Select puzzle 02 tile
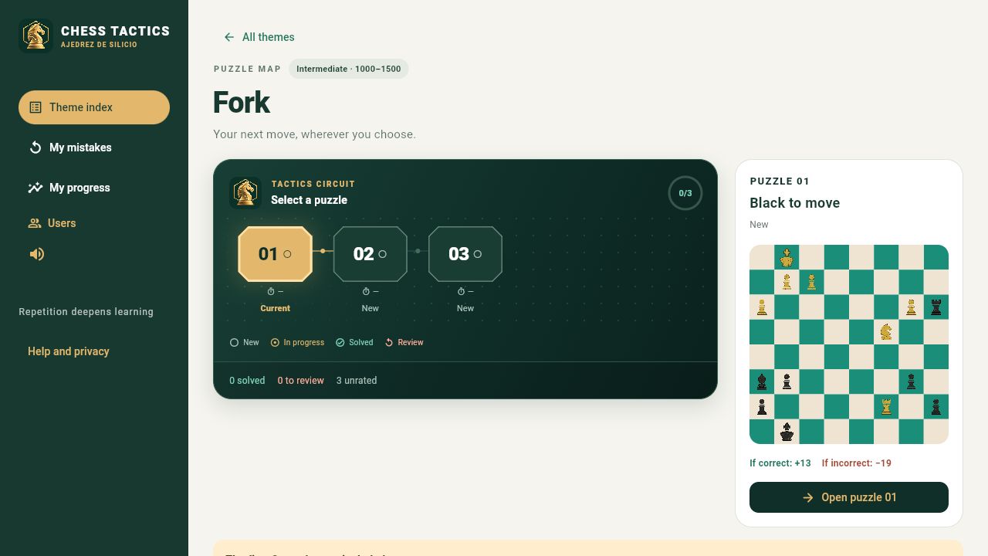This screenshot has height=556, width=988. coord(370,254)
